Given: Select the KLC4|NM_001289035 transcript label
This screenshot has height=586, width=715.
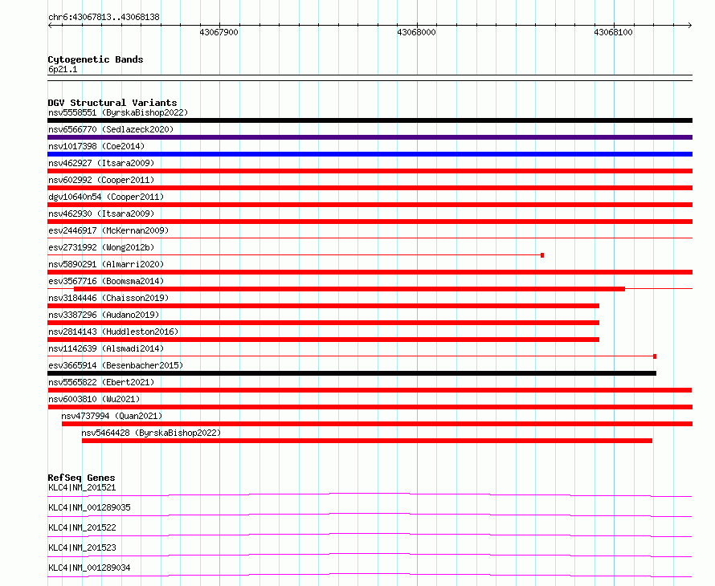Looking at the screenshot, I should coord(89,507).
